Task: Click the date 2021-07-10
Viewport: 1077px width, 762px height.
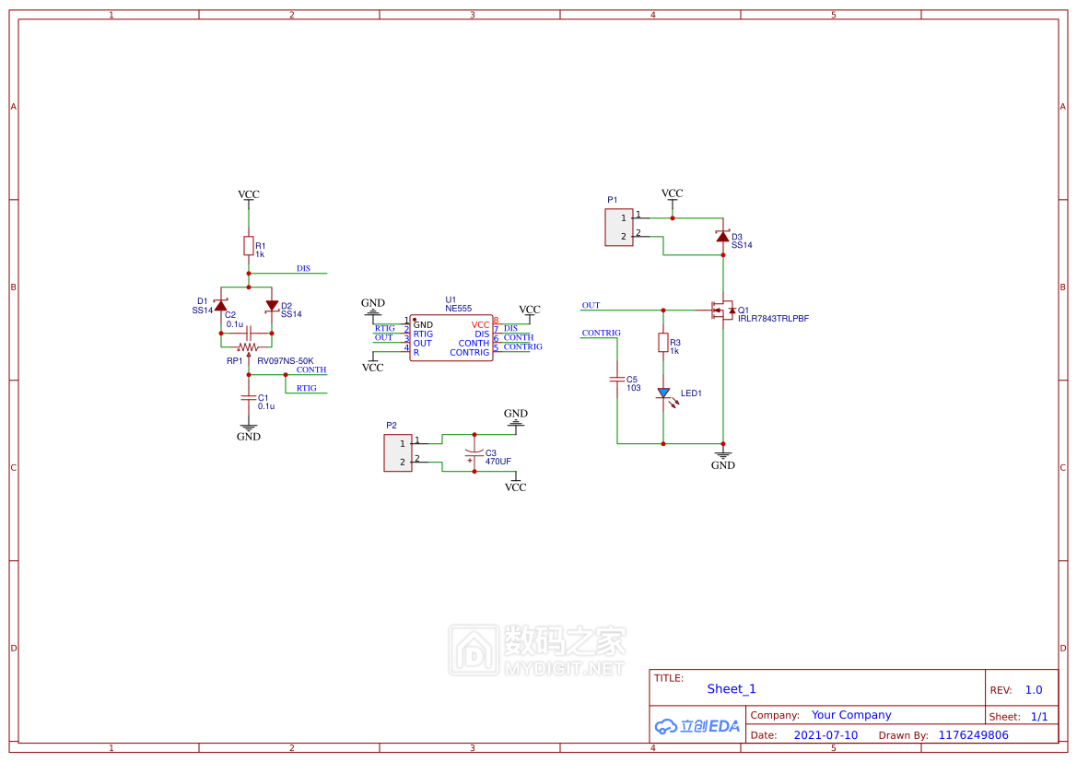Action: click(x=825, y=735)
